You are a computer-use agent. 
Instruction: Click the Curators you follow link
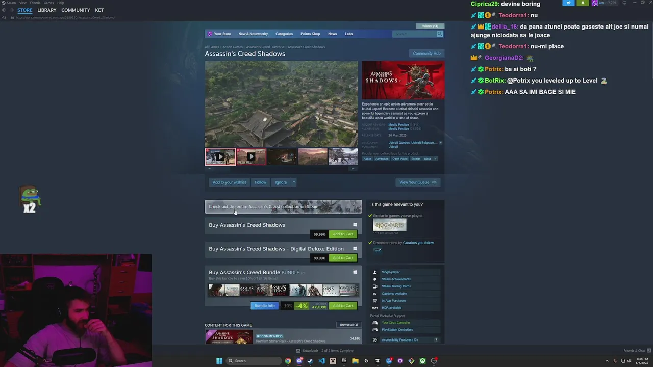(418, 243)
